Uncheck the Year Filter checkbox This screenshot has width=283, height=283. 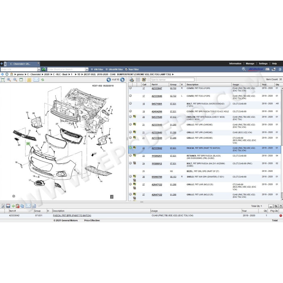(126, 70)
